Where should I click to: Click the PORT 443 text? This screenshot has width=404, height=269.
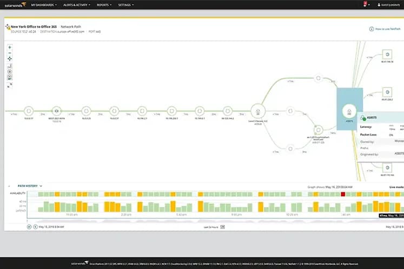tap(95, 32)
